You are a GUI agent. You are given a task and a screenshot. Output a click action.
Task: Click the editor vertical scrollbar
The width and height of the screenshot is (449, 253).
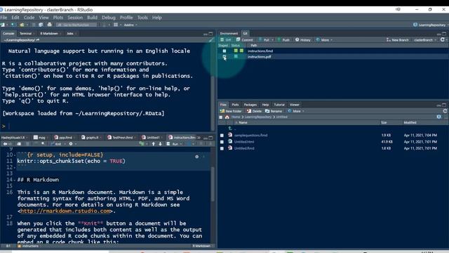point(213,183)
